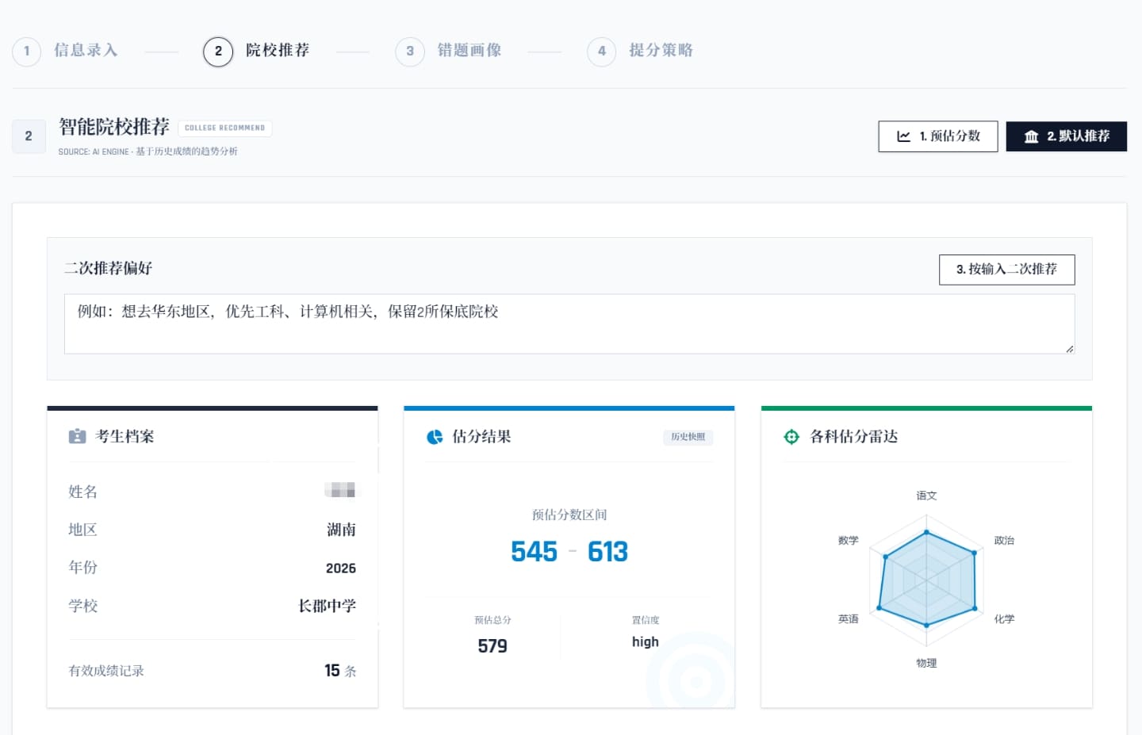Go to the 错题画像 step
The image size is (1142, 735).
(x=469, y=51)
